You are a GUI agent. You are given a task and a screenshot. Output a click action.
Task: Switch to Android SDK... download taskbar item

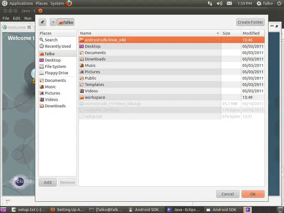tap(146, 210)
